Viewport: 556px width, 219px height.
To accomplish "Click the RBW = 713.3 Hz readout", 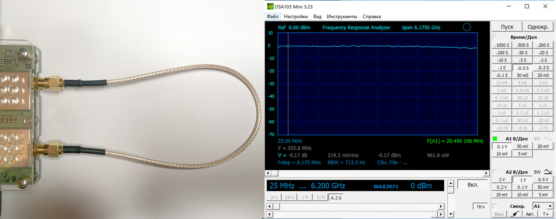I will pyautogui.click(x=346, y=162).
